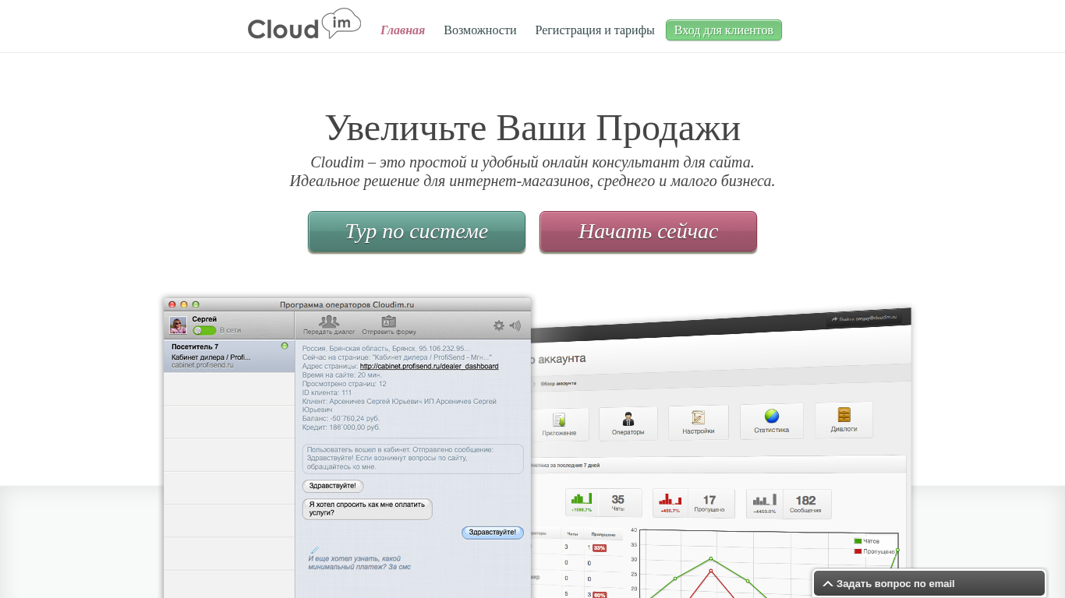Select Посетитель 7 in the visitor list
The image size is (1065, 598).
point(229,356)
